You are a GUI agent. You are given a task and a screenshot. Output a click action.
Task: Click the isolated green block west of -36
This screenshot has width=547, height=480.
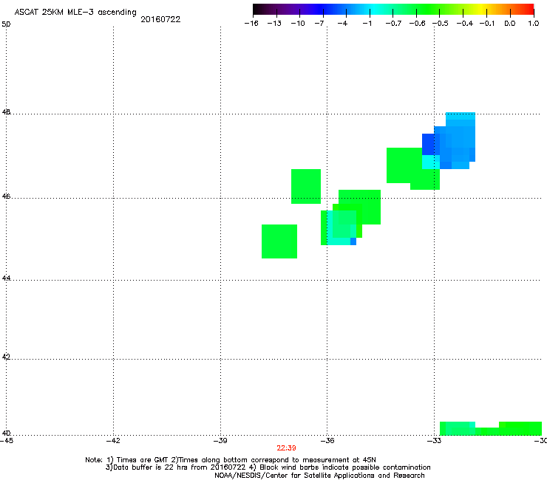306,187
